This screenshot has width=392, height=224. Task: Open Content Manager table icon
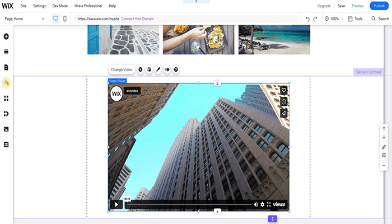pos(6,144)
